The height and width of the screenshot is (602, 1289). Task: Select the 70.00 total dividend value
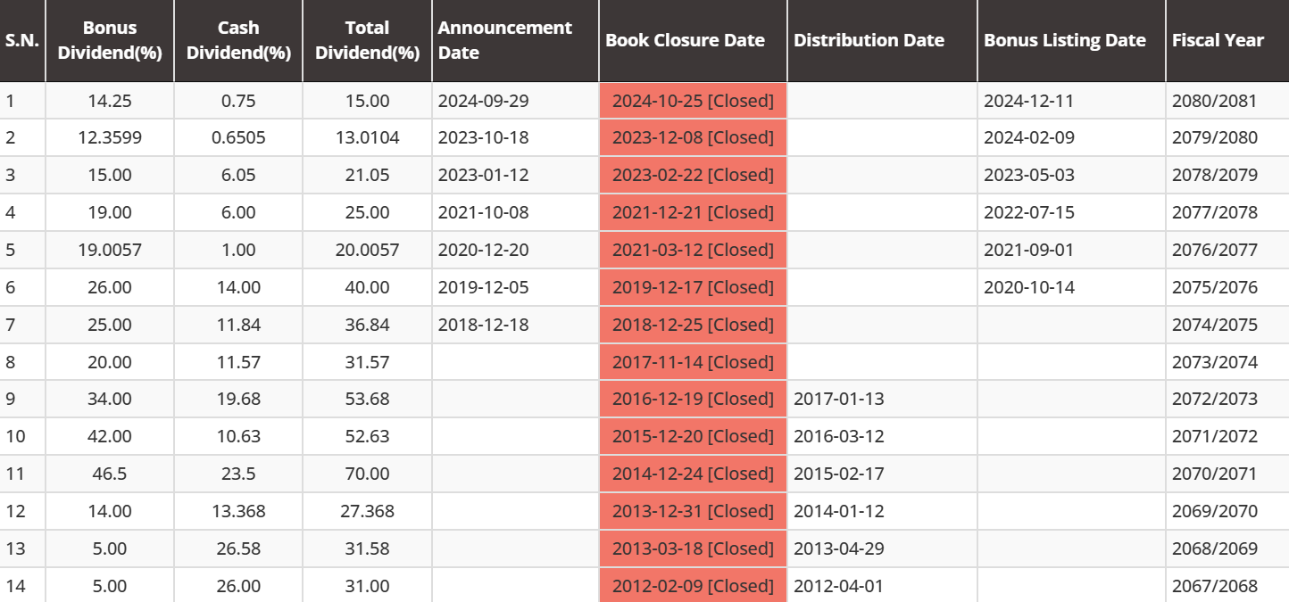(x=368, y=474)
